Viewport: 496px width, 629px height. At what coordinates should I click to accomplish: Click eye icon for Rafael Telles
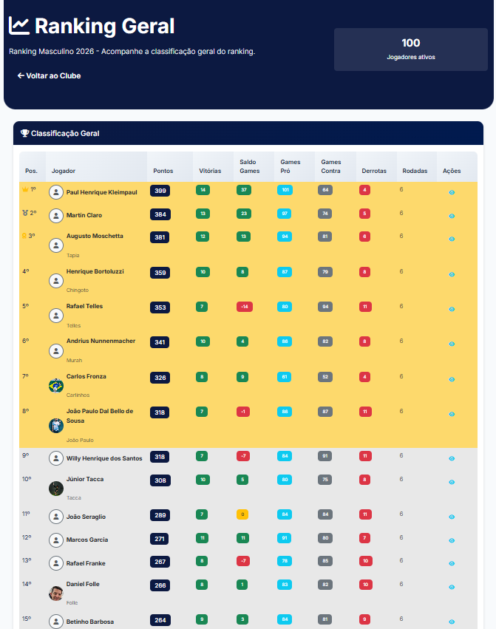pos(452,309)
